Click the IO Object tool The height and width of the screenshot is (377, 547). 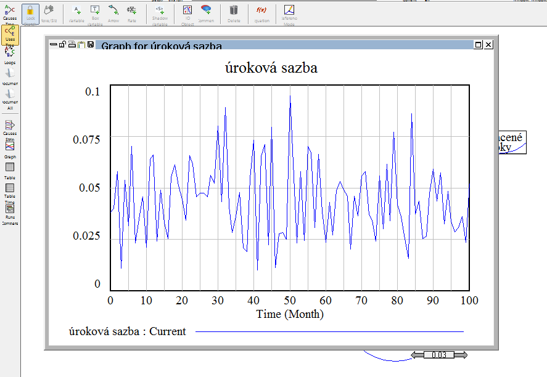point(187,12)
